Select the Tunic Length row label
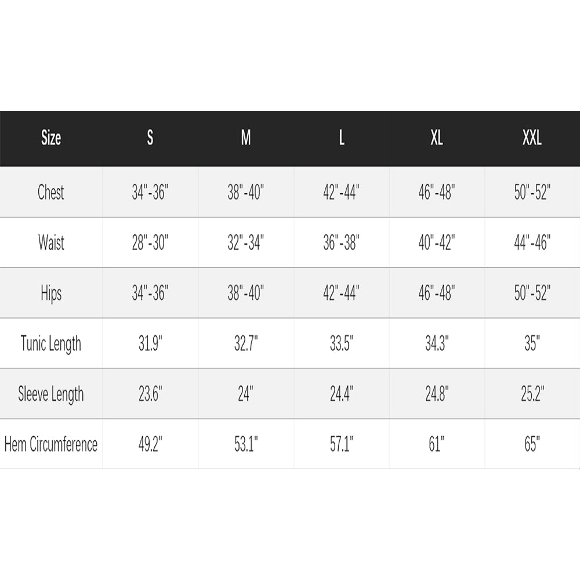 pos(51,343)
